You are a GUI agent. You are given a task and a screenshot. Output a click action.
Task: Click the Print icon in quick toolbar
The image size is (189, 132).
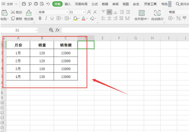pos(36,4)
